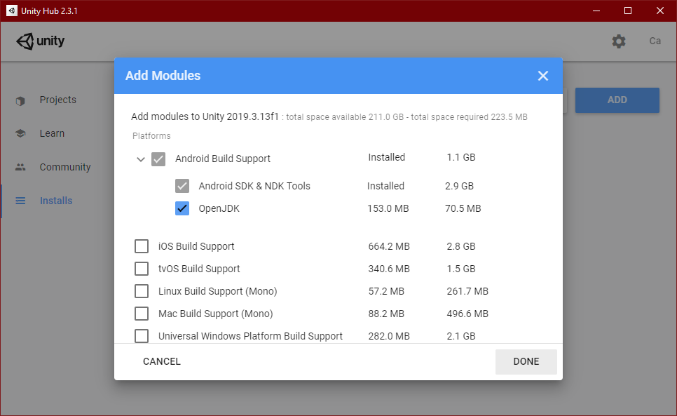
Task: Open the settings gear icon
Action: 618,41
